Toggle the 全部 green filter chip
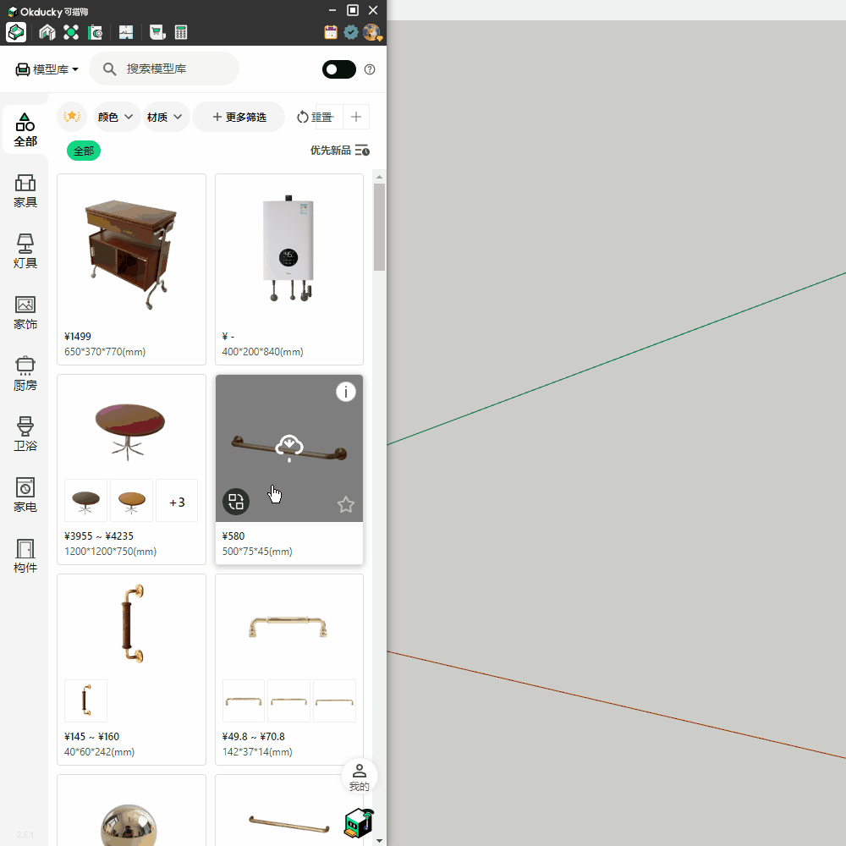 [84, 151]
